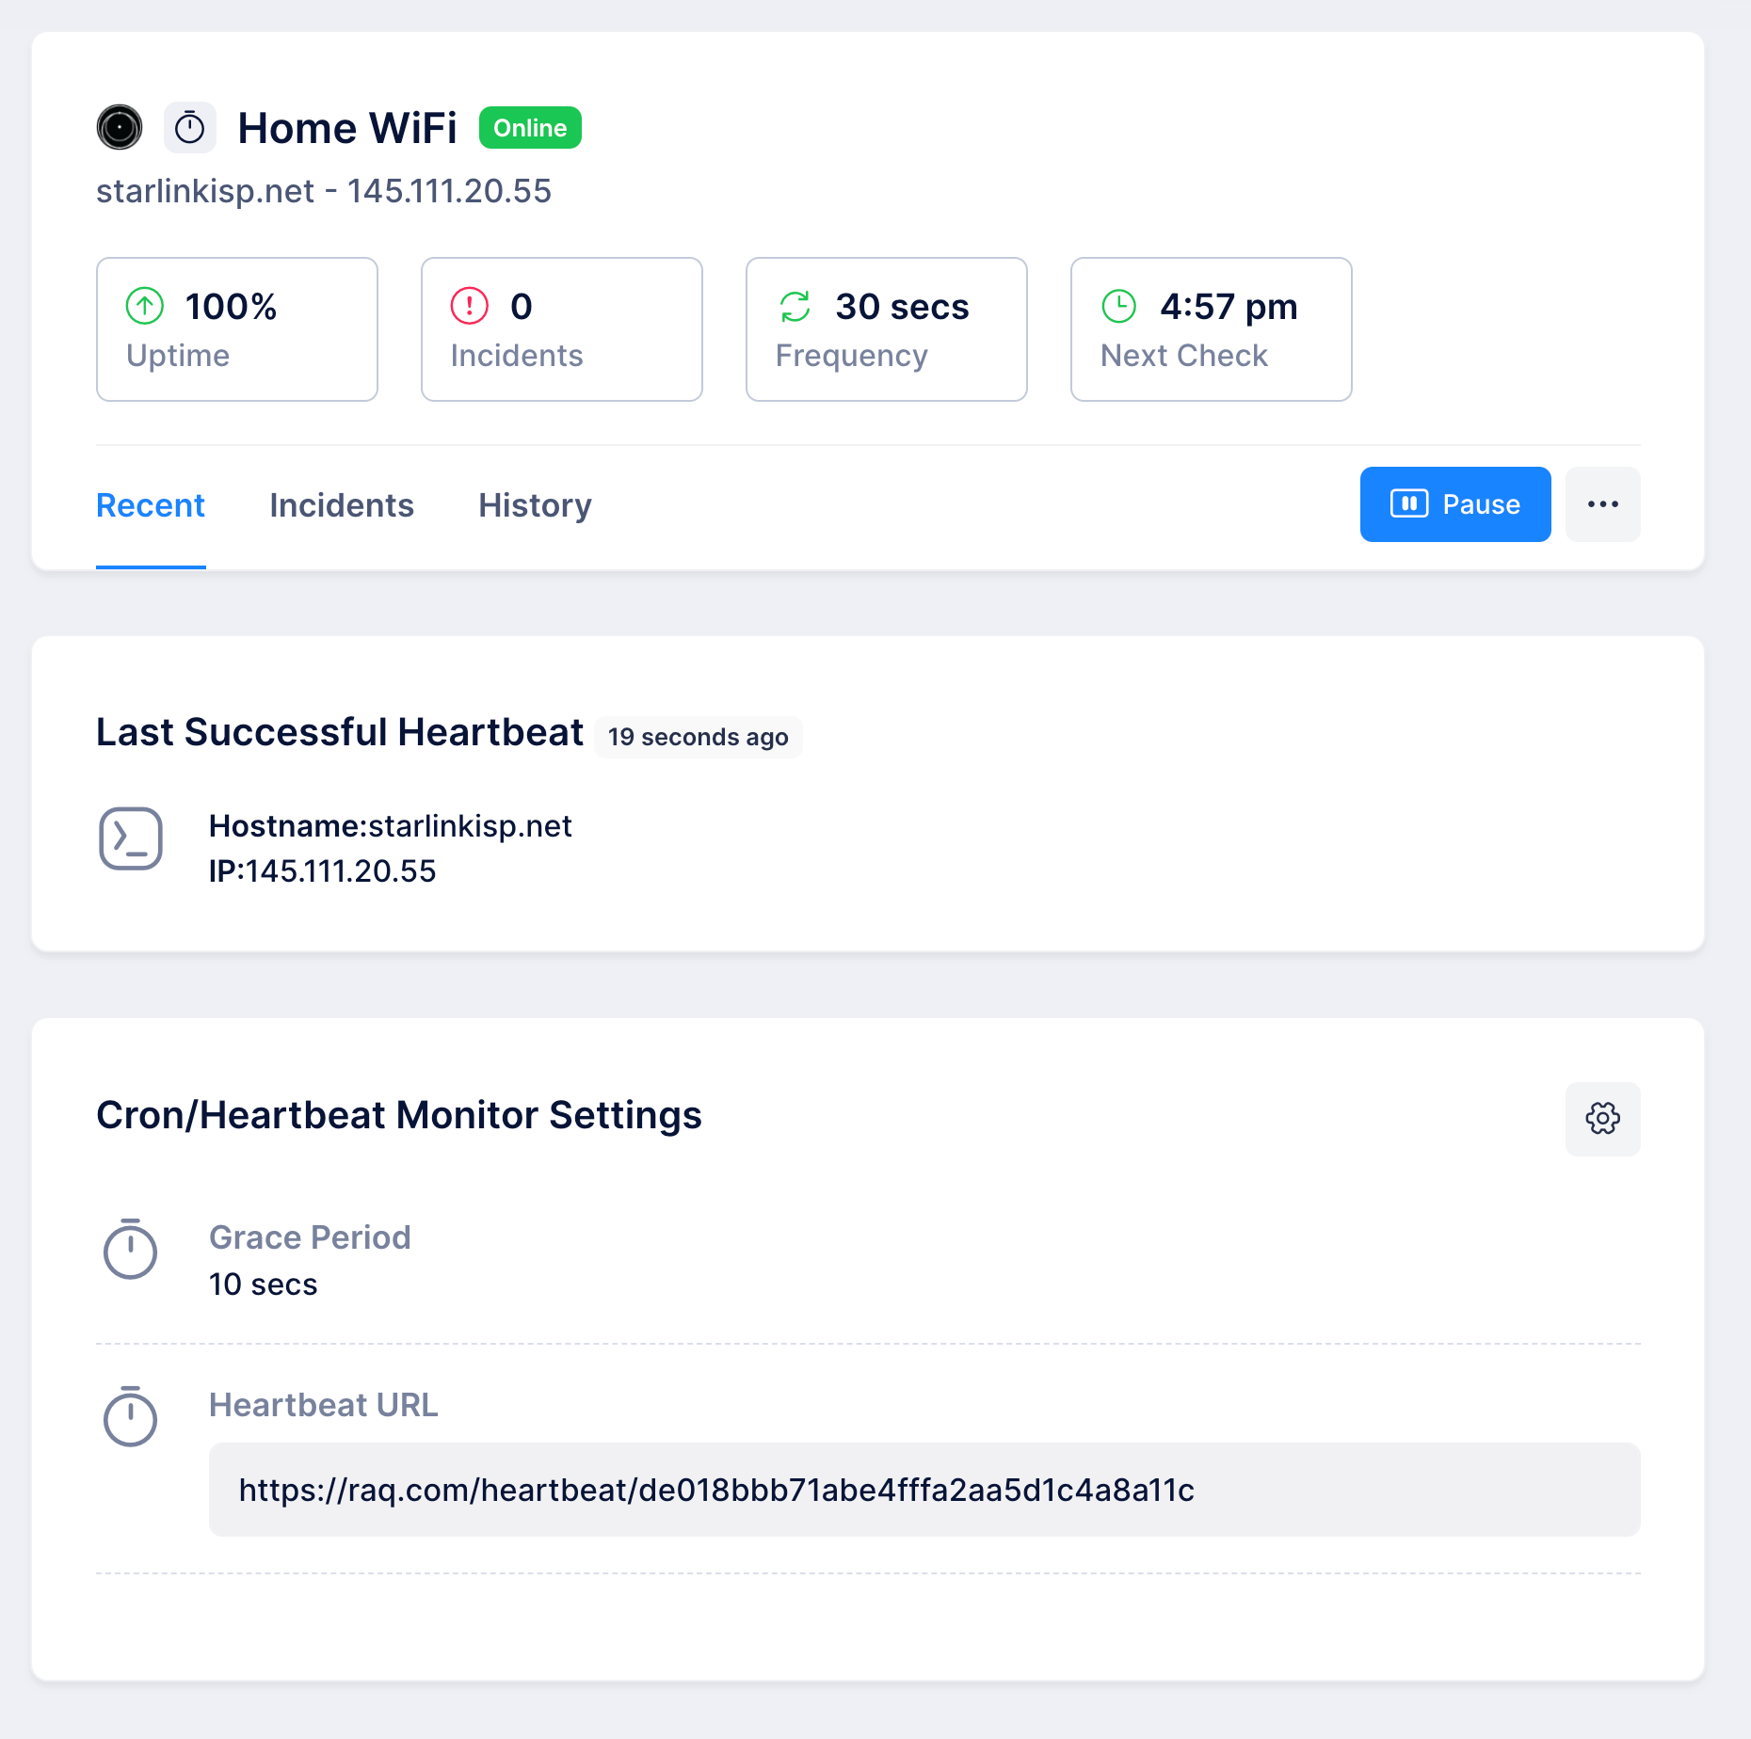Toggle monitoring with the Pause button
The width and height of the screenshot is (1751, 1739).
point(1454,504)
